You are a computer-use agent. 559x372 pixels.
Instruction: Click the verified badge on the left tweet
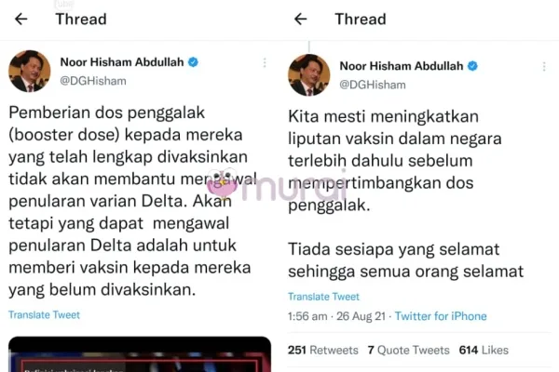pyautogui.click(x=193, y=62)
